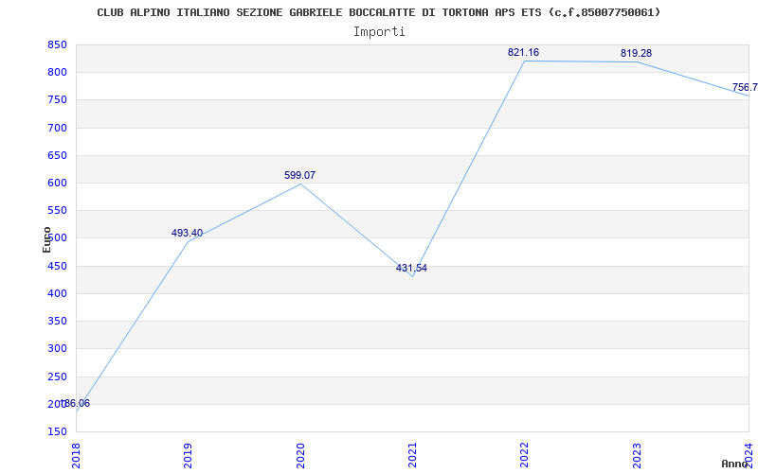Click the 300 y-axis tick label
Viewport: 758px width, 473px height.
57,348
